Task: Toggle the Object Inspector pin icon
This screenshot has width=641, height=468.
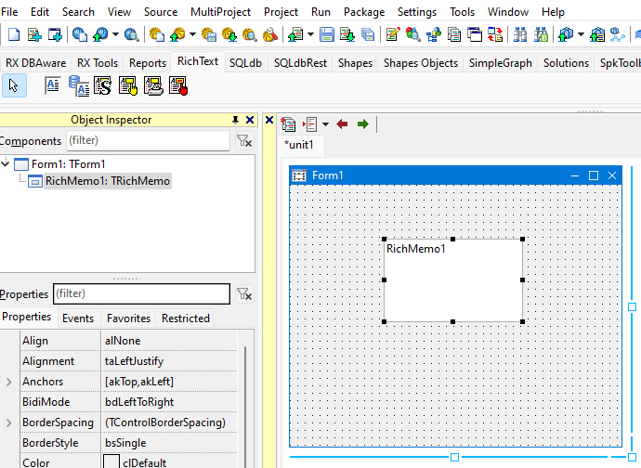Action: tap(235, 120)
